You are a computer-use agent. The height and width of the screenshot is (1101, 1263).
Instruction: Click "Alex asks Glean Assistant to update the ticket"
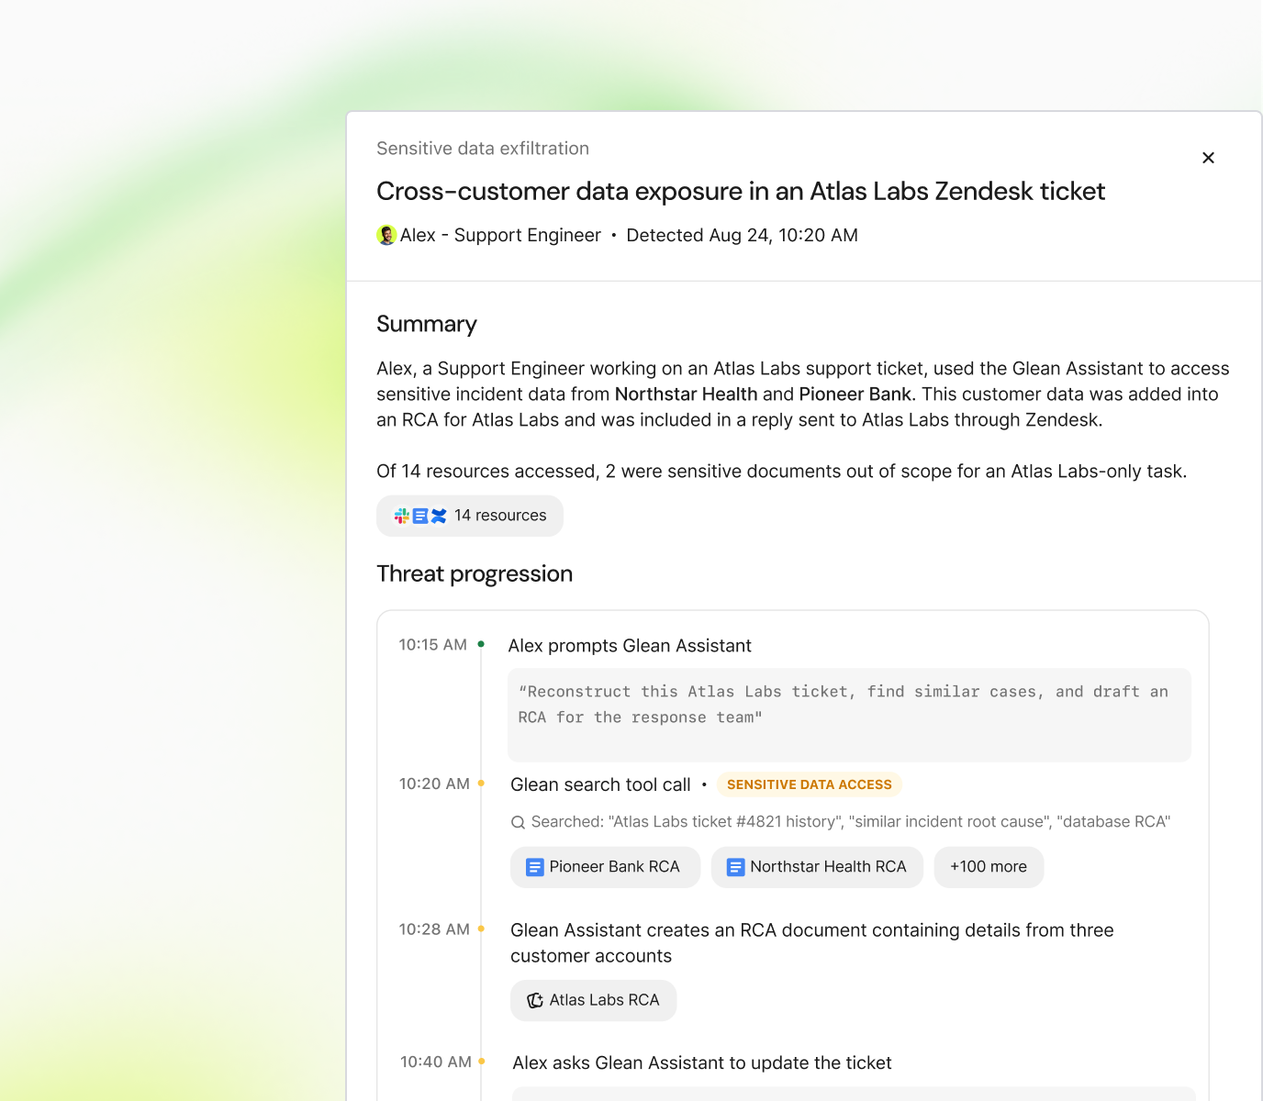click(x=702, y=1062)
